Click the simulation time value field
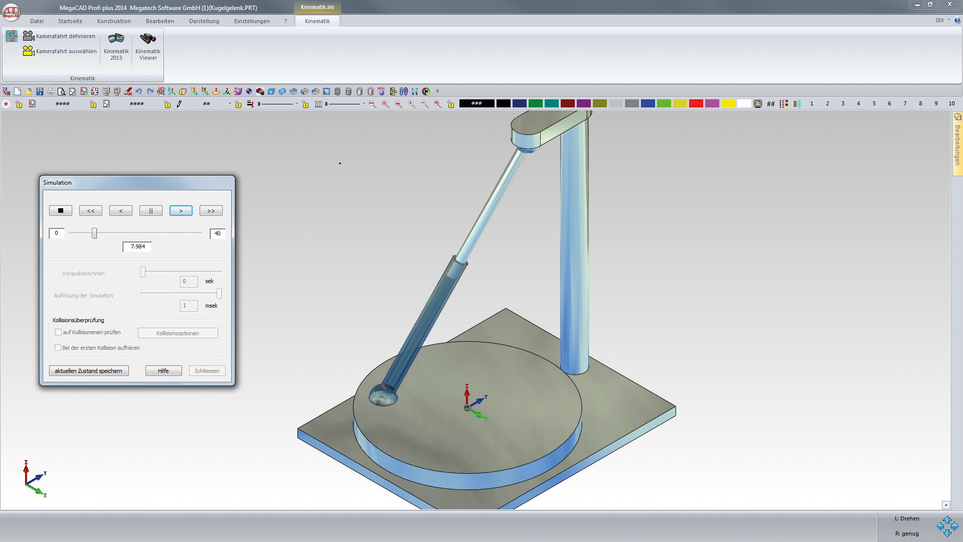 coord(137,247)
